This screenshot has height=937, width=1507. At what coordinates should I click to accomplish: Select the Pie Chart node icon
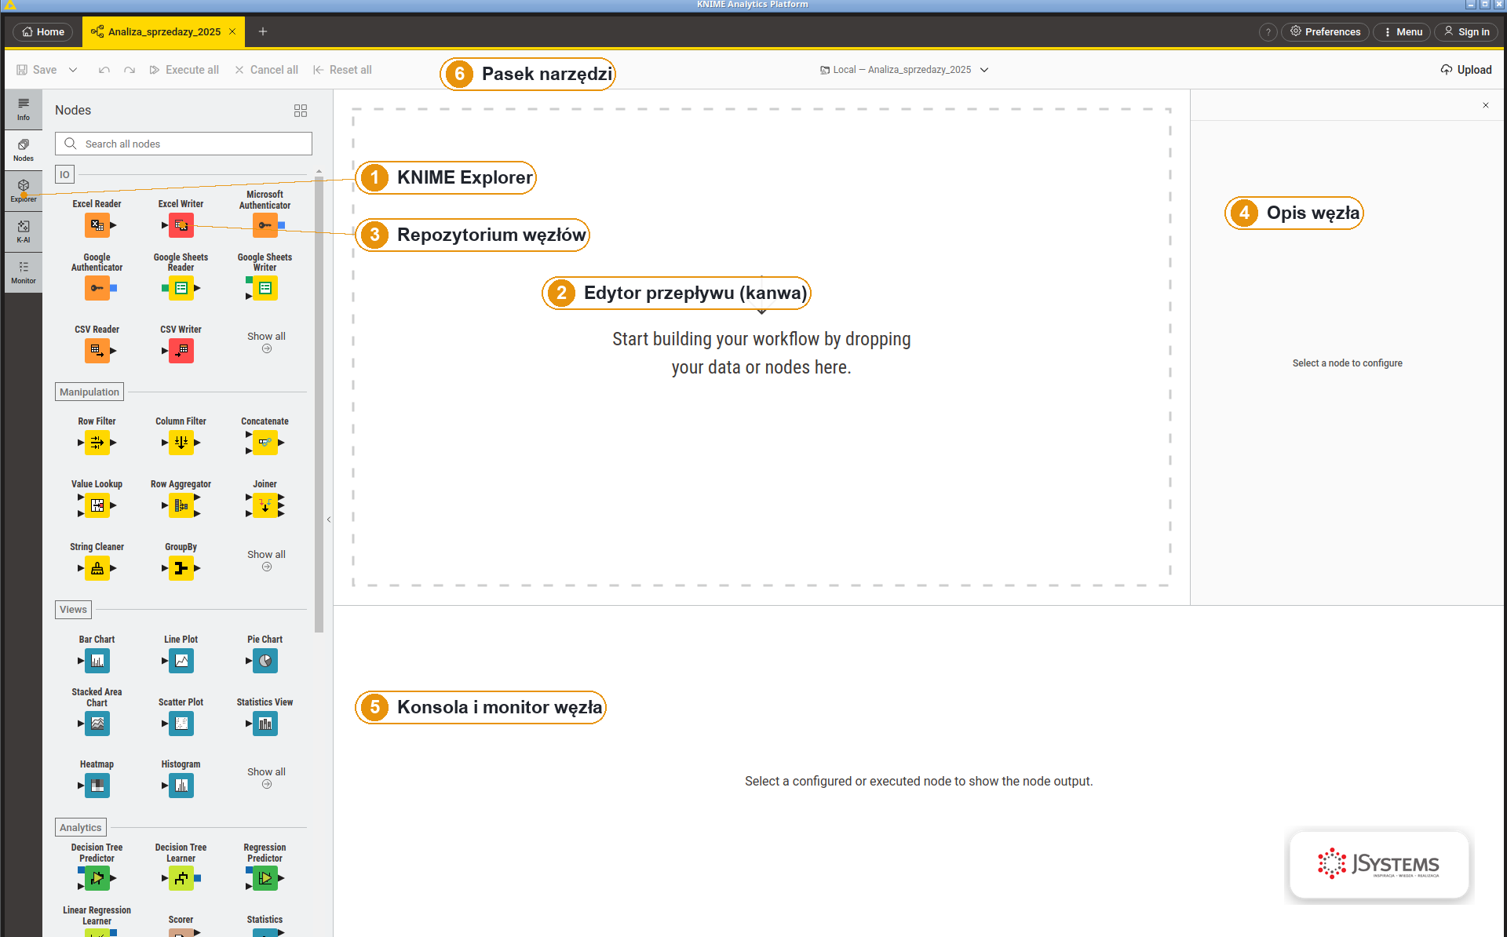[265, 661]
